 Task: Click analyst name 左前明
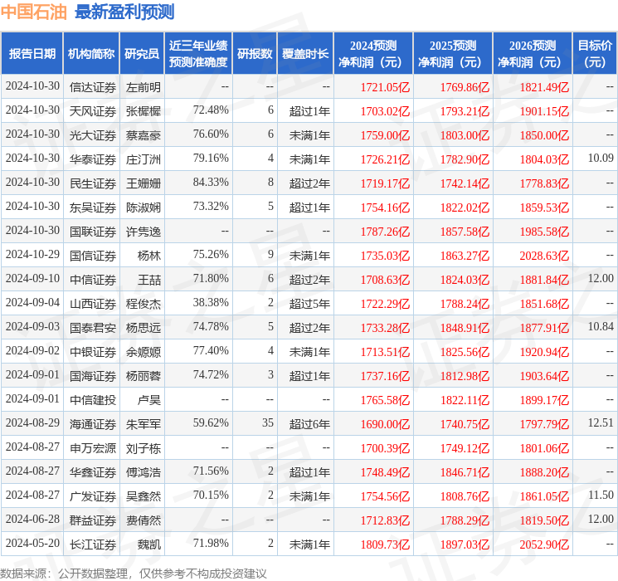click(143, 87)
